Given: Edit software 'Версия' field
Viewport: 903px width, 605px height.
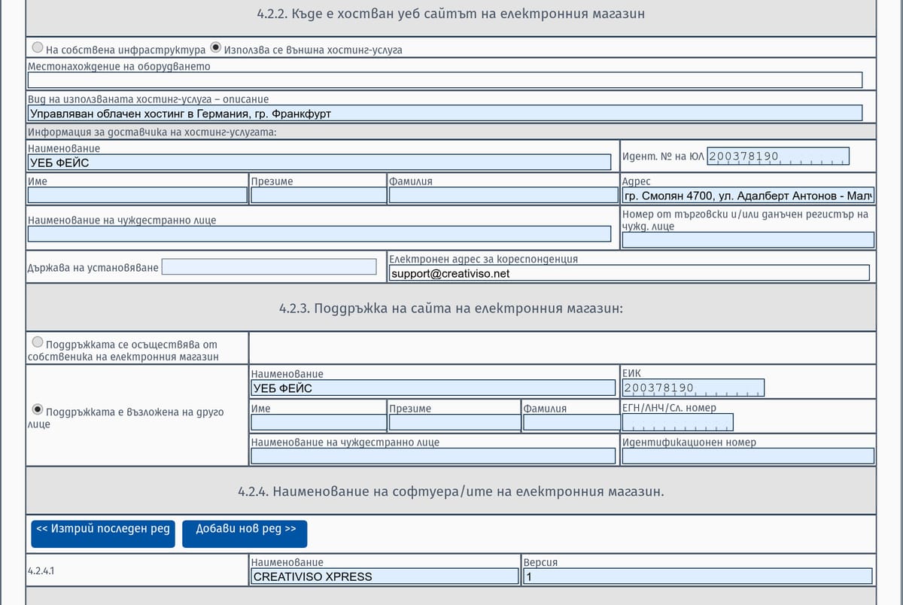Looking at the screenshot, I should [x=698, y=576].
